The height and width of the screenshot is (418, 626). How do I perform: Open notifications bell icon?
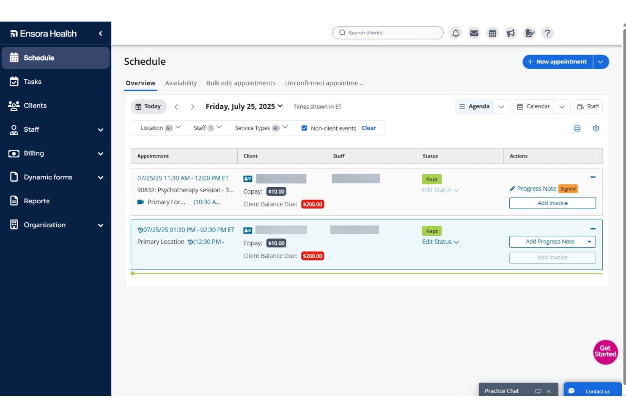456,33
